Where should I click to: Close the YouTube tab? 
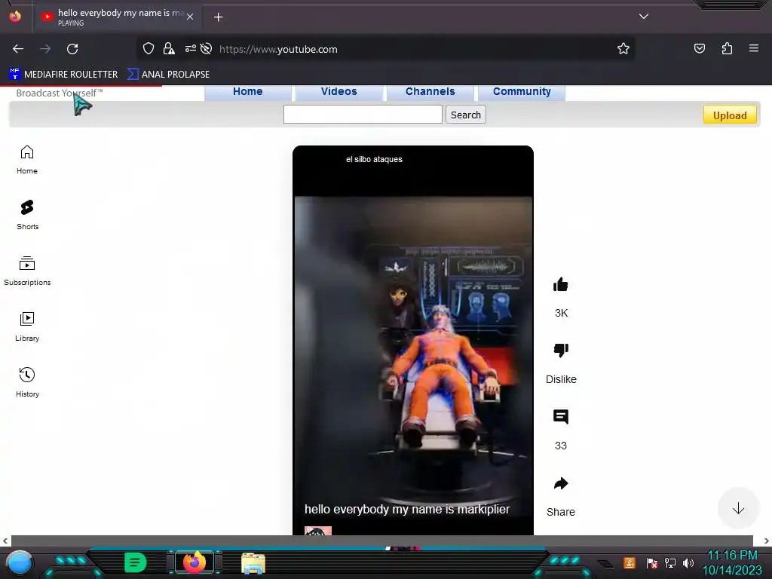click(190, 17)
